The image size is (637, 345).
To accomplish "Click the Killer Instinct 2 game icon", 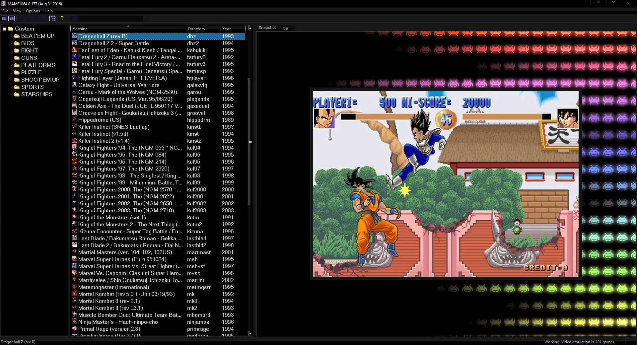I will (x=74, y=141).
